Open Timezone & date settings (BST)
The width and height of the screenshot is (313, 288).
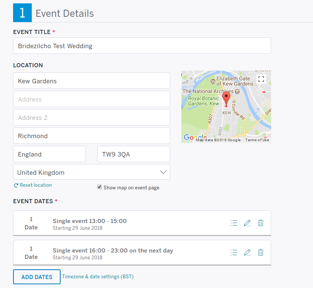[97, 277]
